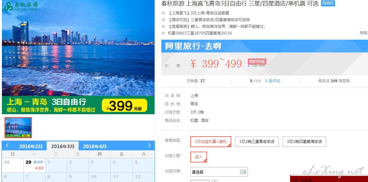Screen dimensions: 368x182
Task: Click star icon beside 上海直飞 line
Action: (164, 13)
